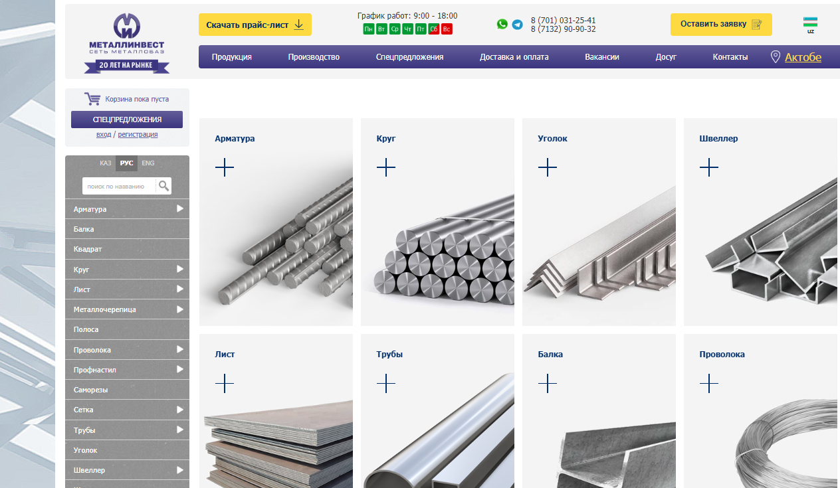The height and width of the screenshot is (488, 840).
Task: Click the Пн weekday badge
Action: click(x=369, y=29)
